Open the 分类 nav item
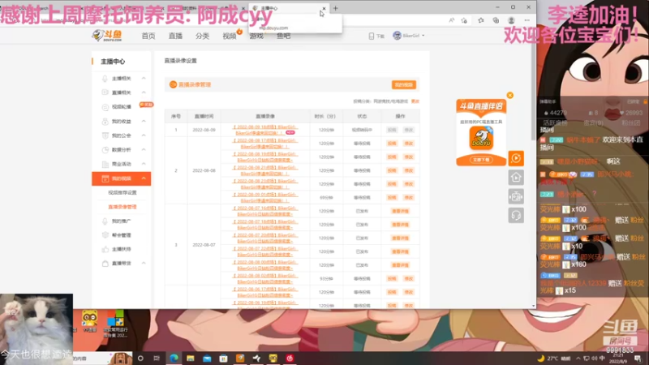The width and height of the screenshot is (649, 365). pyautogui.click(x=202, y=36)
